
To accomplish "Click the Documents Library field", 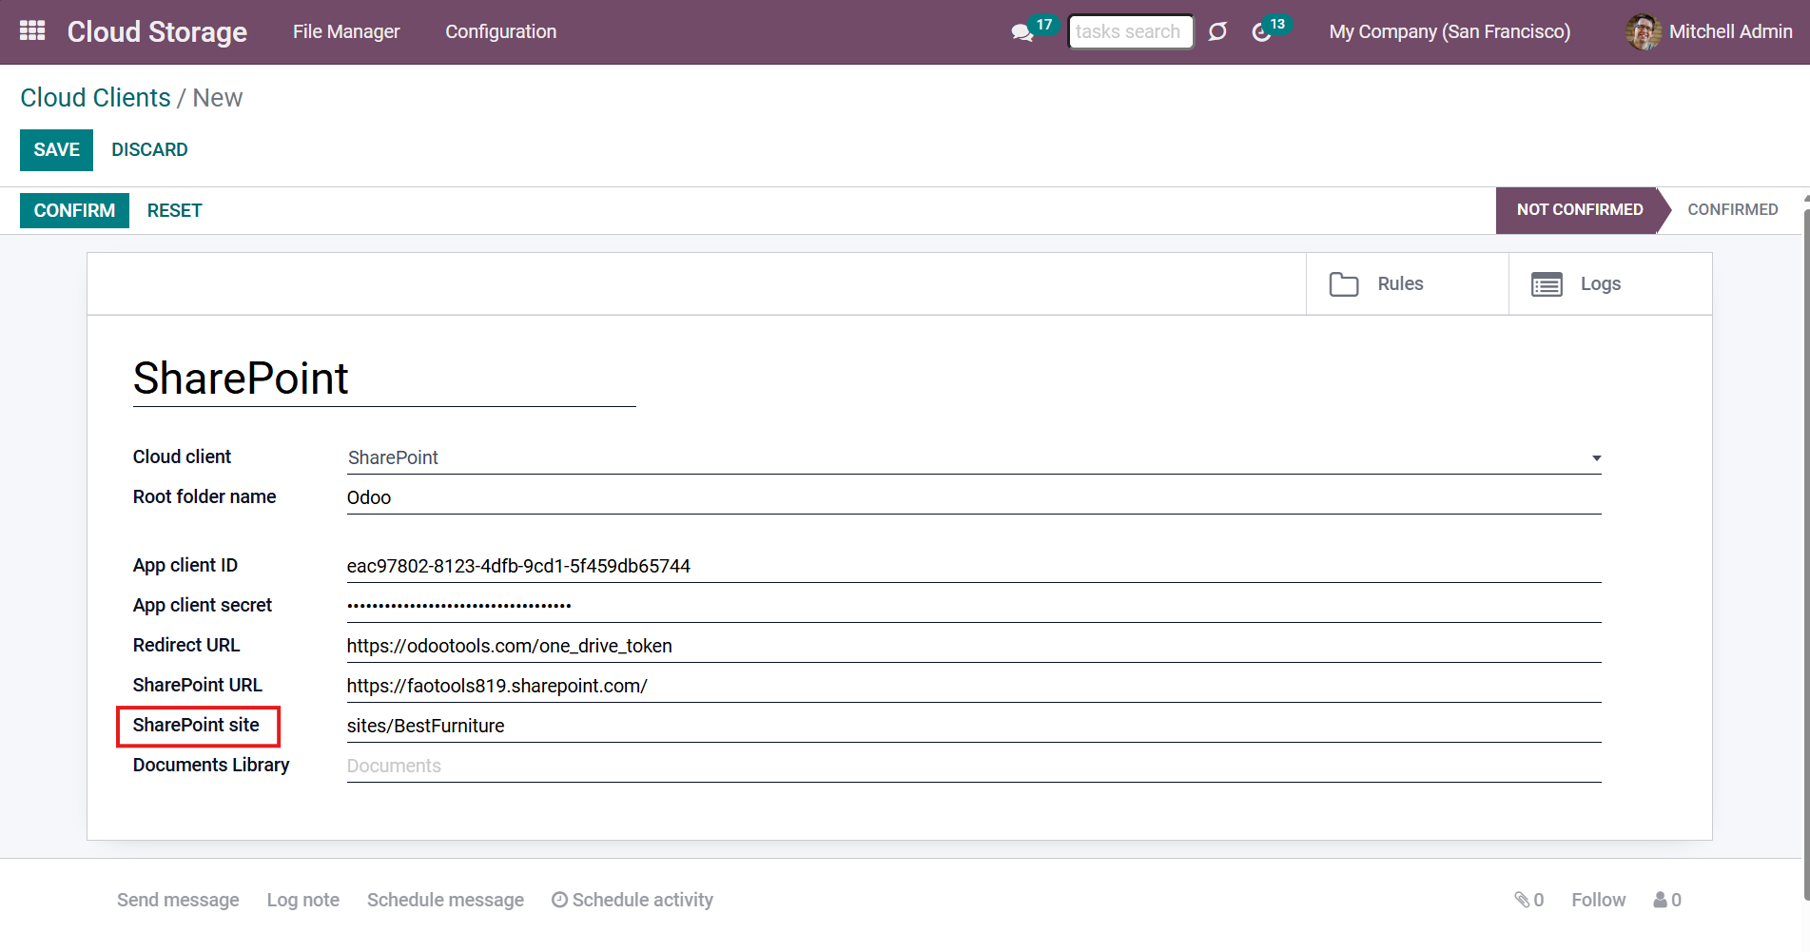I will click(974, 766).
